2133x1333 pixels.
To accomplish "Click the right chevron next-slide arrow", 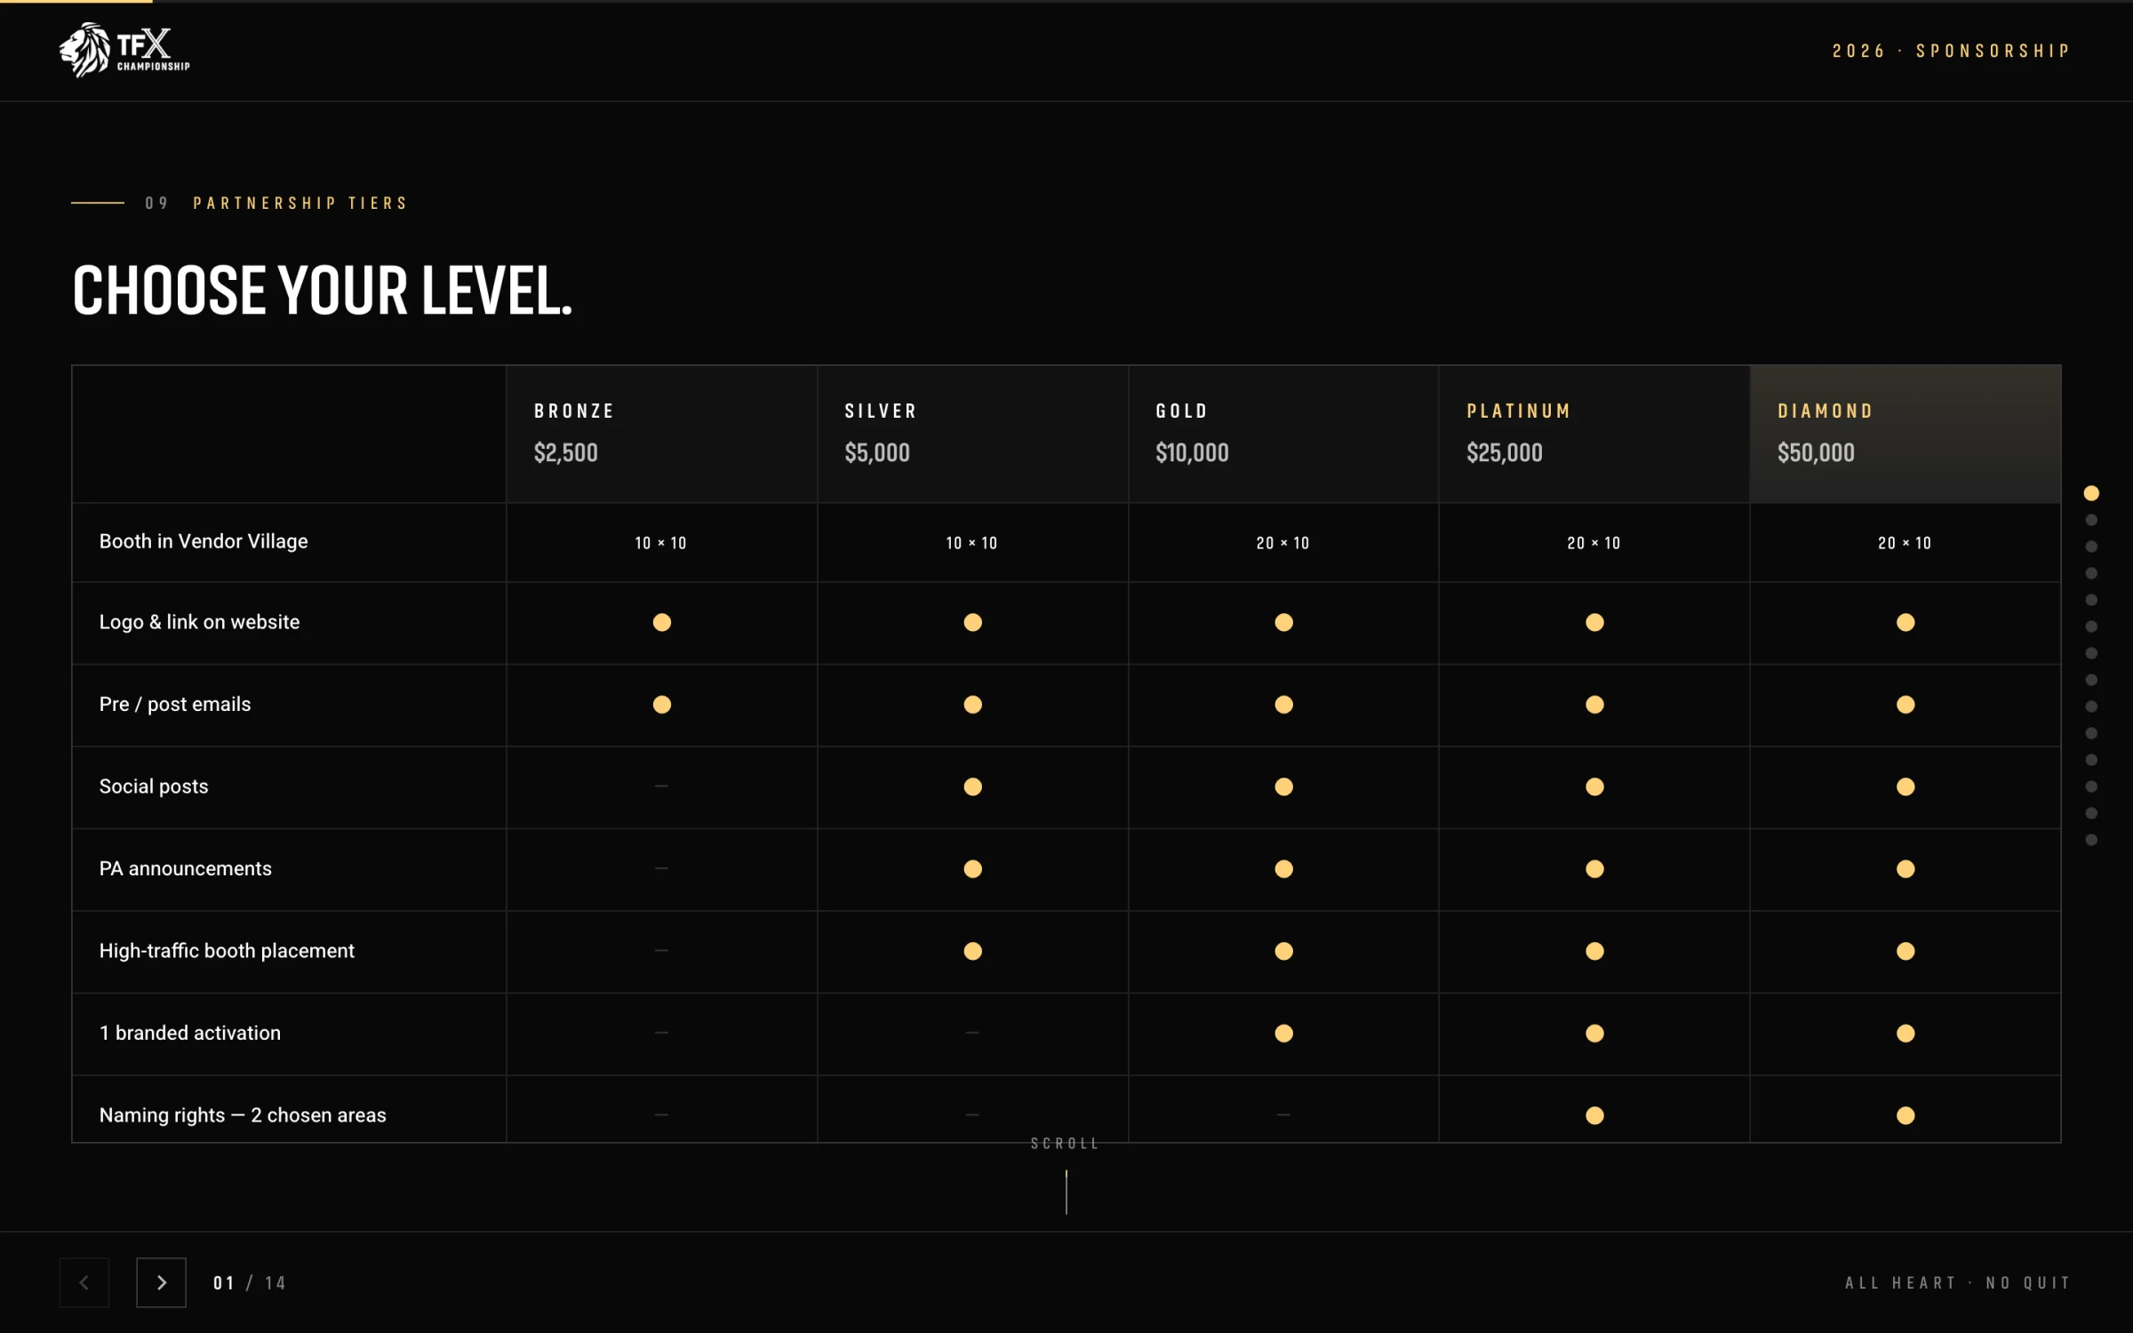I will pos(161,1282).
